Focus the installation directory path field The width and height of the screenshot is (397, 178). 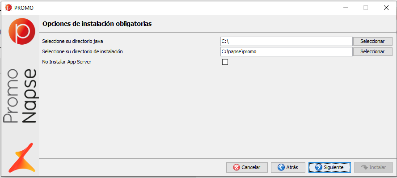point(287,51)
